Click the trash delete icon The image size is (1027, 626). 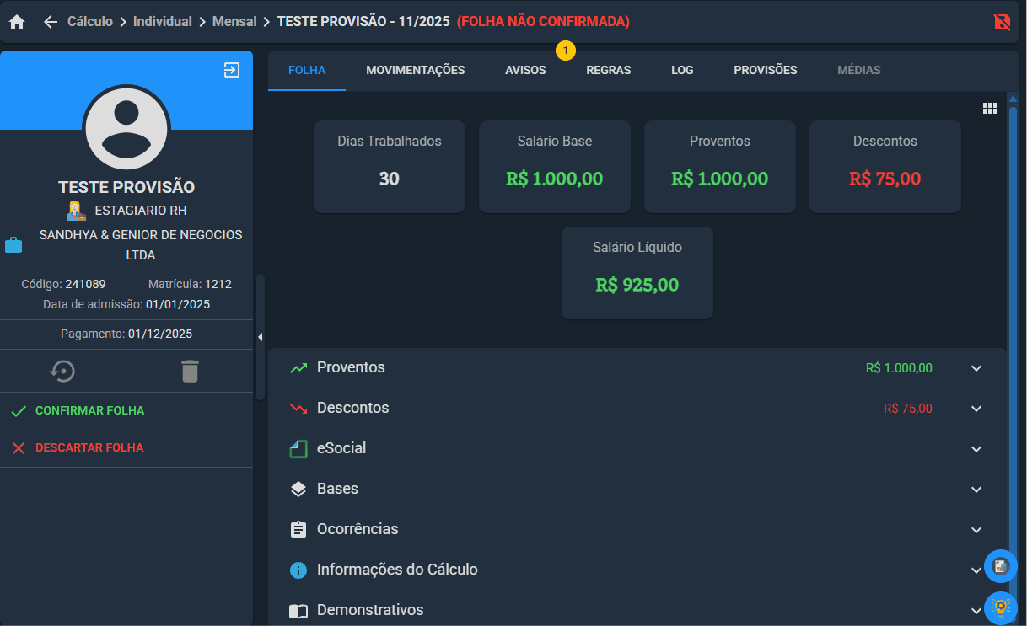pyautogui.click(x=190, y=371)
